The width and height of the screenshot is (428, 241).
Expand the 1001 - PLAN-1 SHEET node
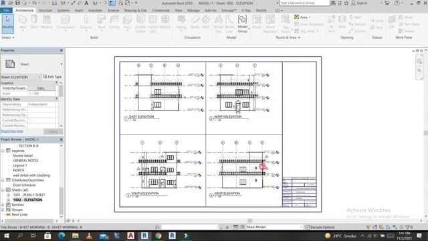pyautogui.click(x=8, y=195)
